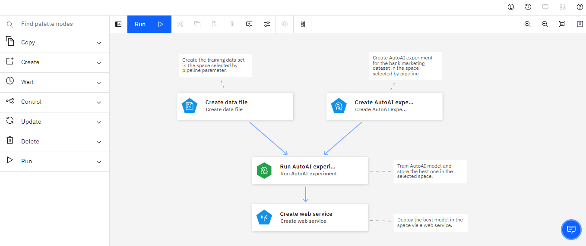Viewport: 586px width, 246px height.
Task: Click the Copy category icon
Action: [10, 41]
